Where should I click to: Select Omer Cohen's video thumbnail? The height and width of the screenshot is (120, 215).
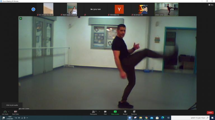tap(167, 9)
